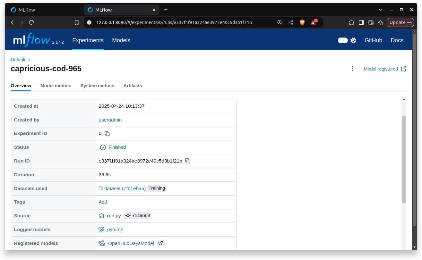The image size is (422, 260).
Task: Click the external link icon beside Model registered
Action: point(404,69)
